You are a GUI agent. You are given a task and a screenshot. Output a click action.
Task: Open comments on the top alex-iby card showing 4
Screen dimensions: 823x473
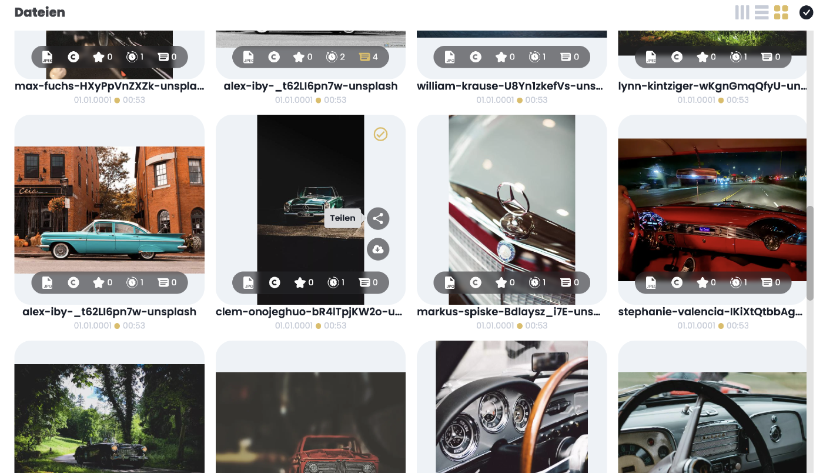[364, 57]
